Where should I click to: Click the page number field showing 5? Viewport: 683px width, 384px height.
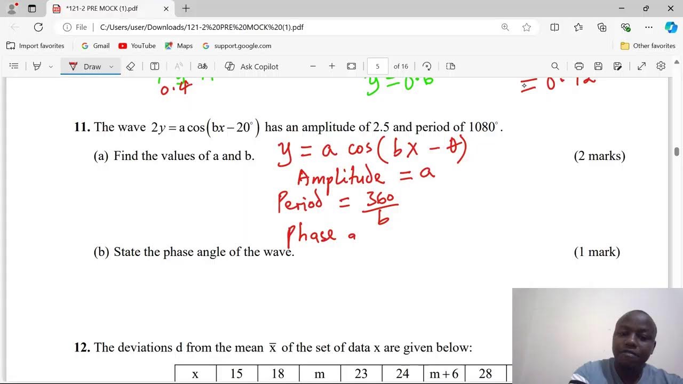click(377, 66)
